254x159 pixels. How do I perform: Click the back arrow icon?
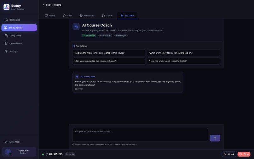point(44,5)
